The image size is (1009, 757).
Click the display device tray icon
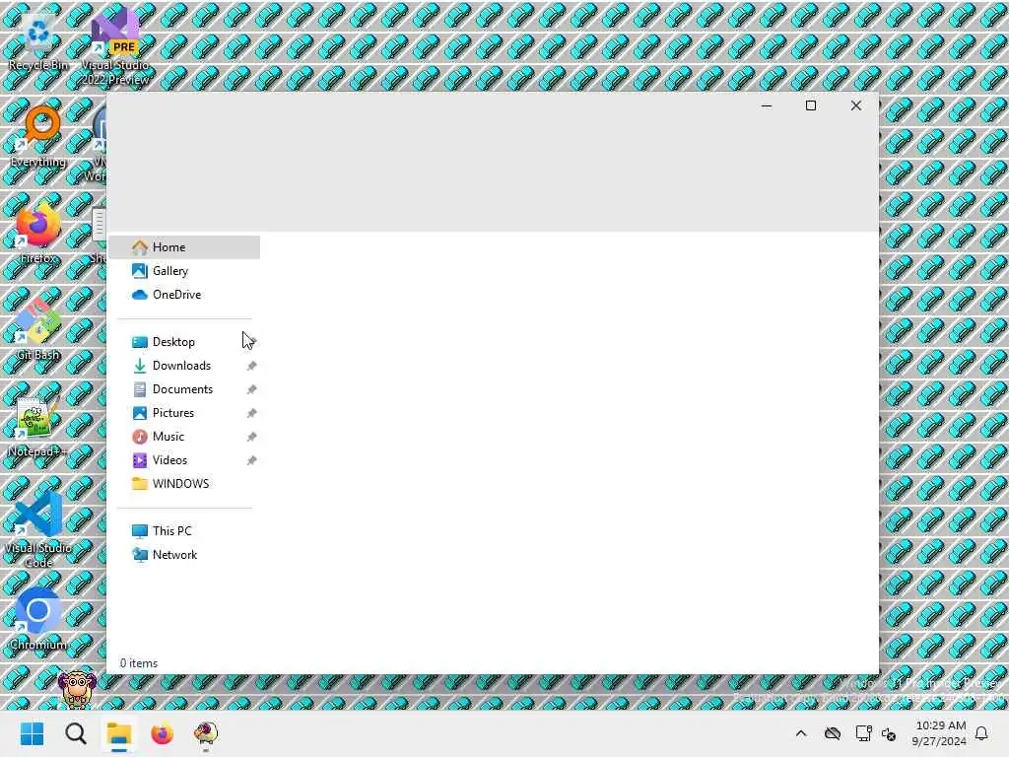863,733
